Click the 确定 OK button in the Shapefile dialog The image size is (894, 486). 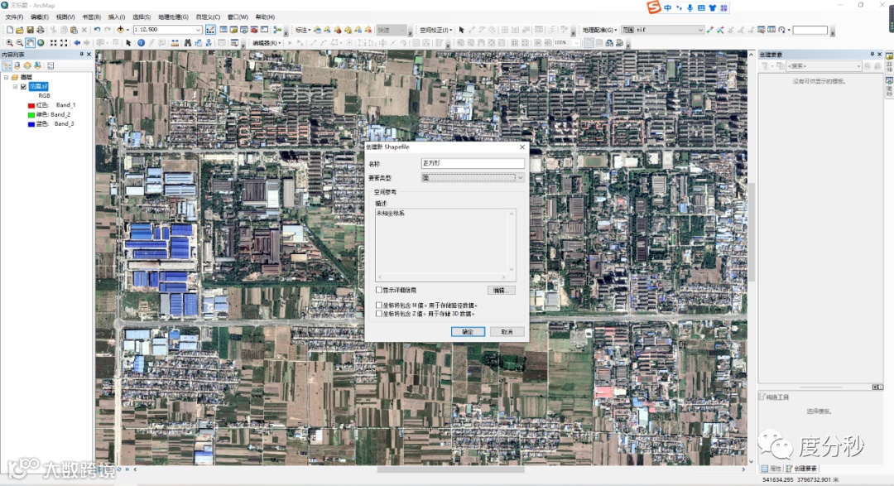(x=468, y=331)
